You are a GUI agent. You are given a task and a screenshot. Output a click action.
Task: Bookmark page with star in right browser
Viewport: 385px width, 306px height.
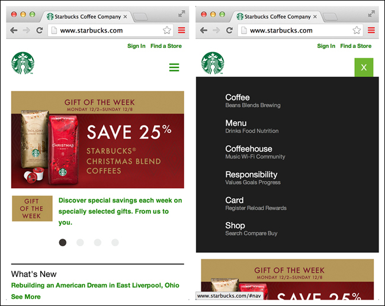(357, 30)
